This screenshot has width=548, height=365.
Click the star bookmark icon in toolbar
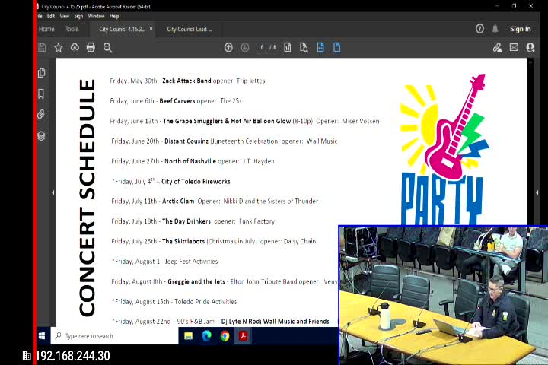tap(59, 47)
